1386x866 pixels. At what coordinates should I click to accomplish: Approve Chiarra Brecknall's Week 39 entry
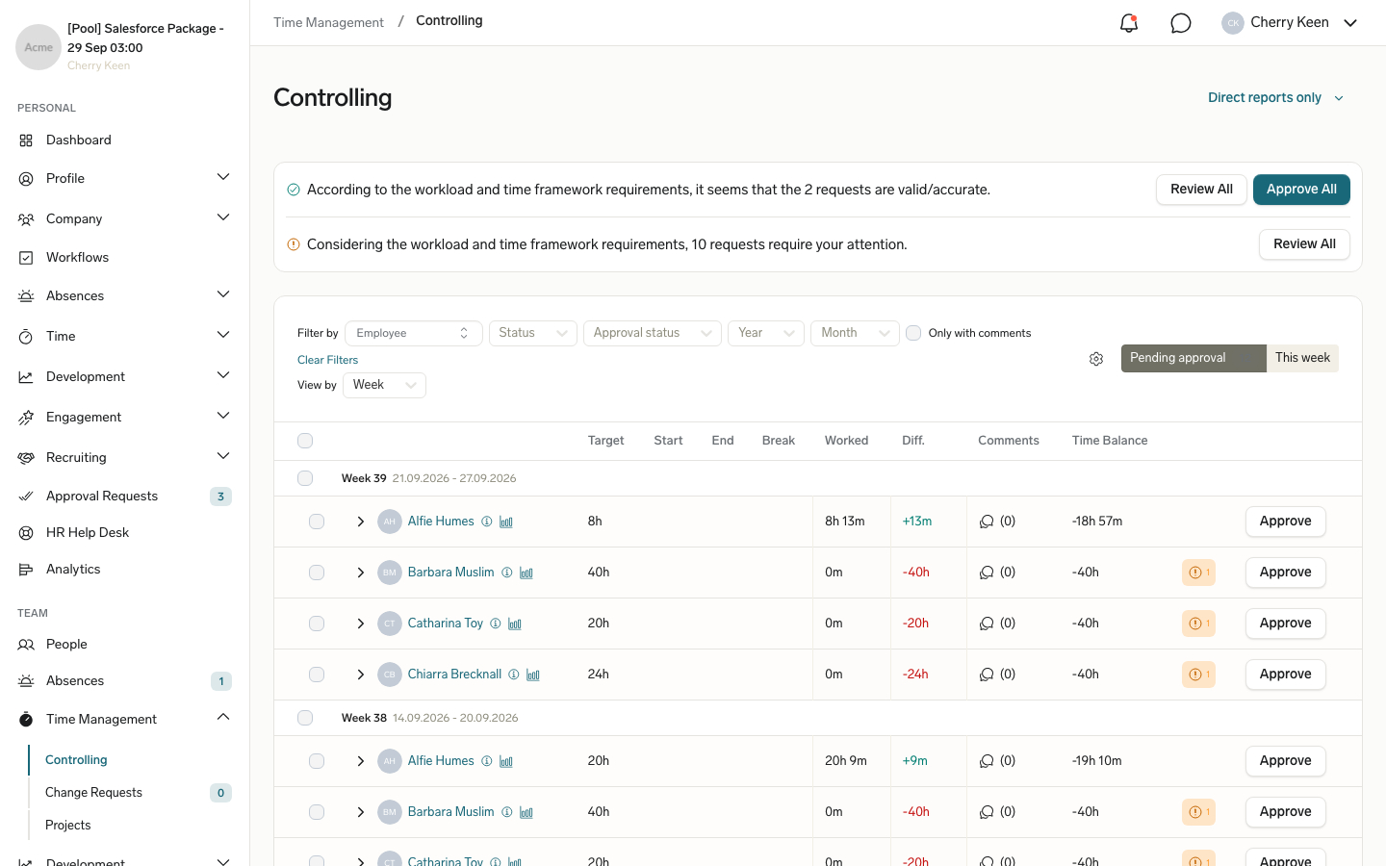[x=1286, y=675]
